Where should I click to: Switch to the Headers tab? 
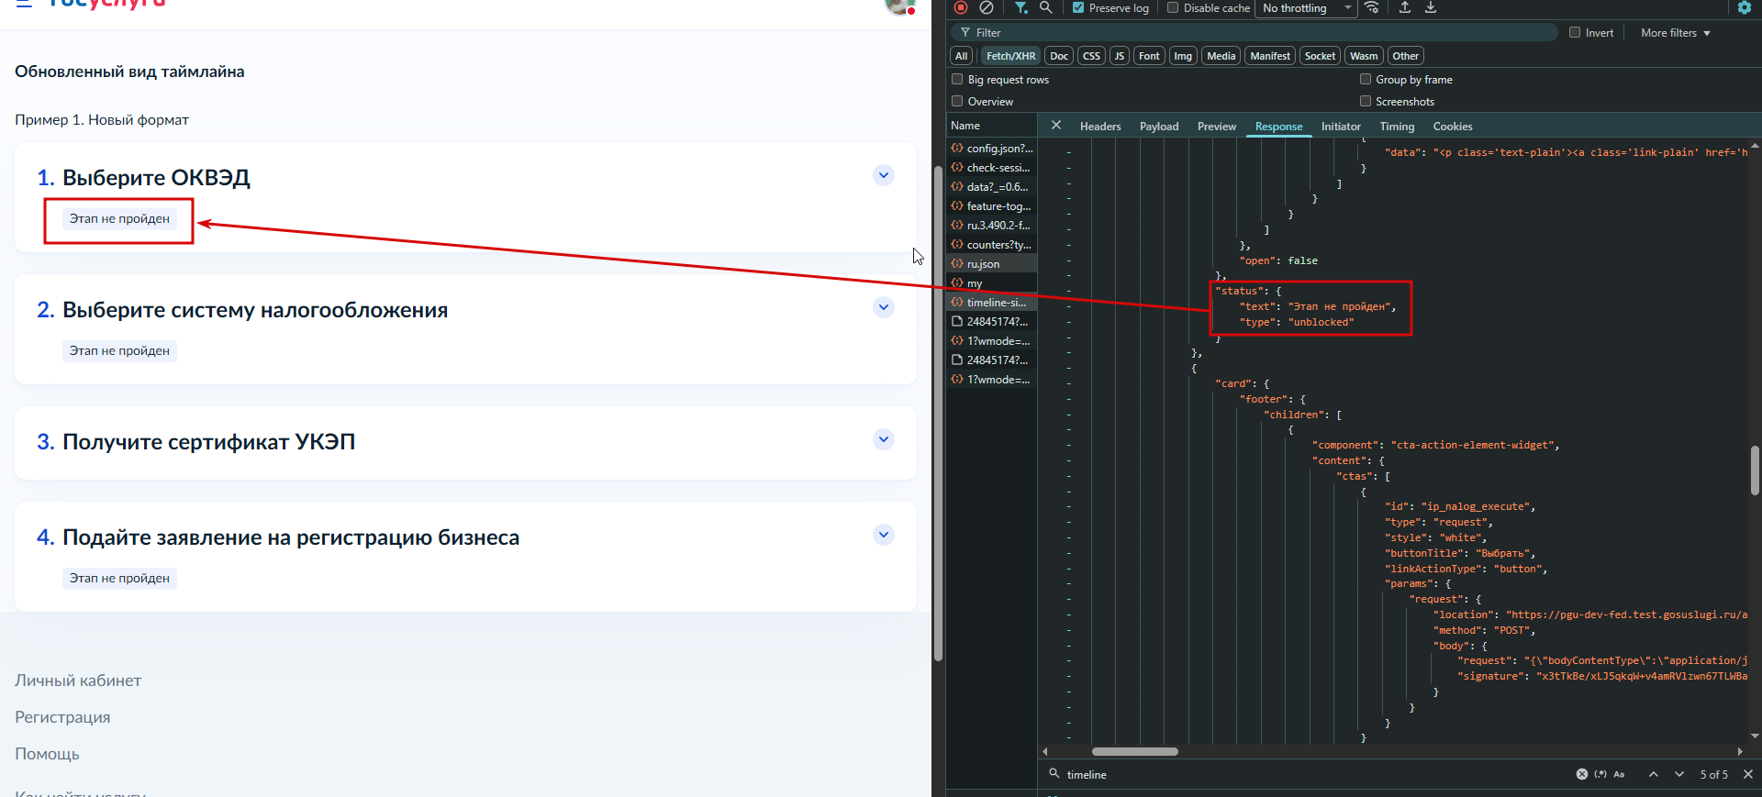(1100, 127)
